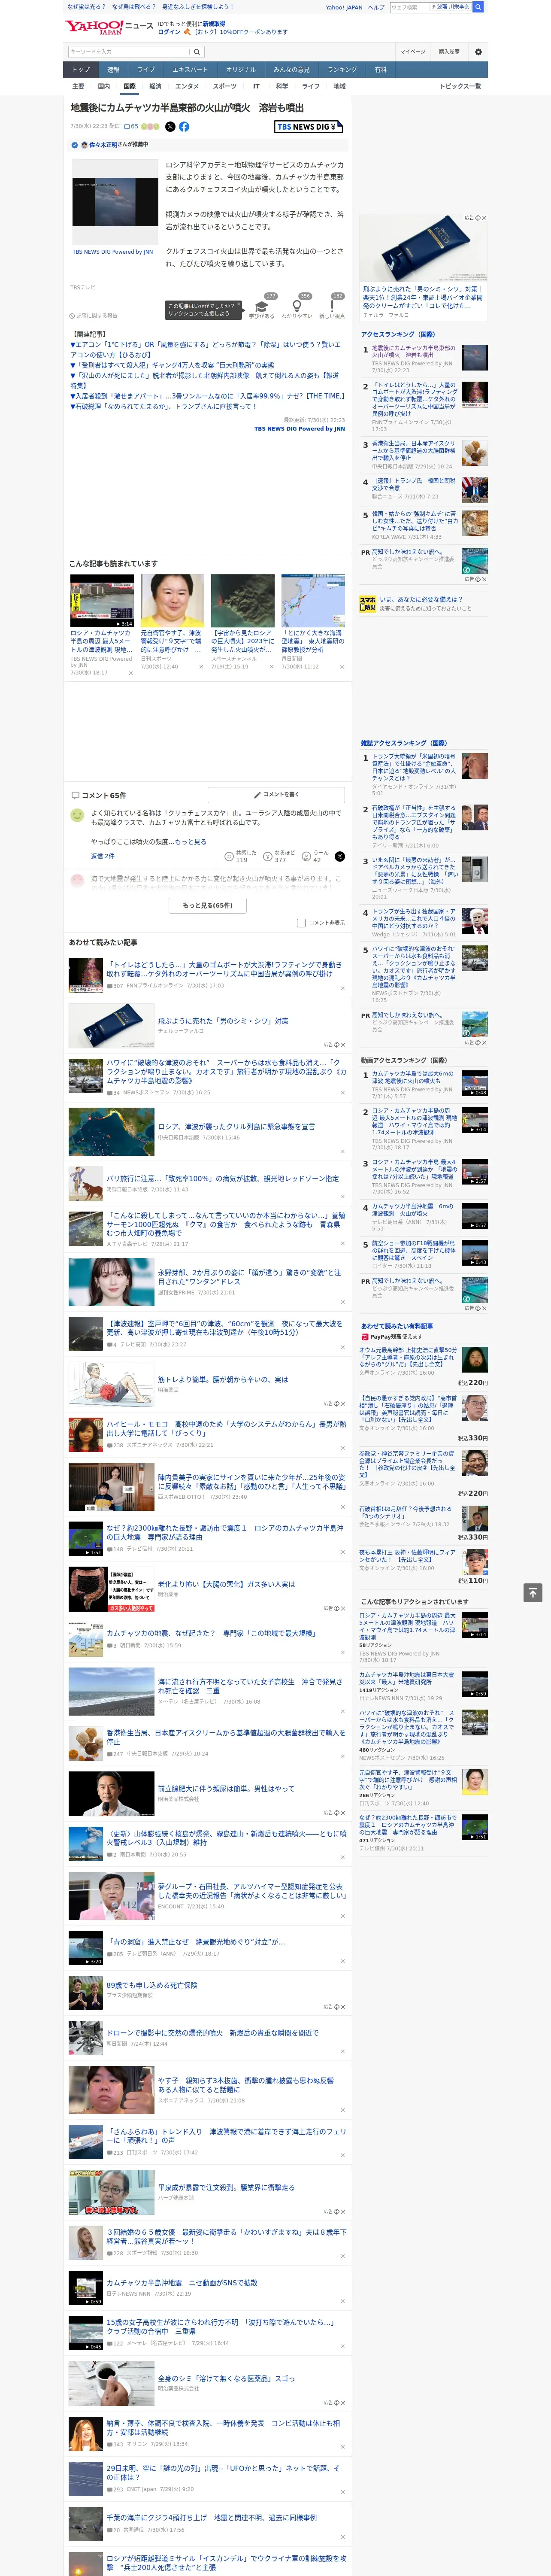This screenshot has height=2576, width=551.
Task: Click TBS NEWS DIG Powered by JNN caption link
Action: [x=112, y=252]
